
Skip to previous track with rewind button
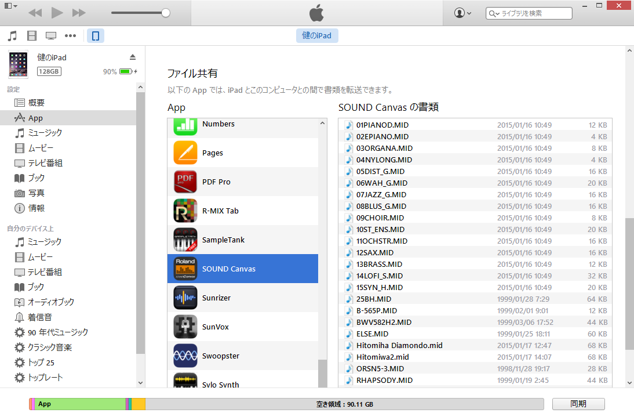[35, 13]
